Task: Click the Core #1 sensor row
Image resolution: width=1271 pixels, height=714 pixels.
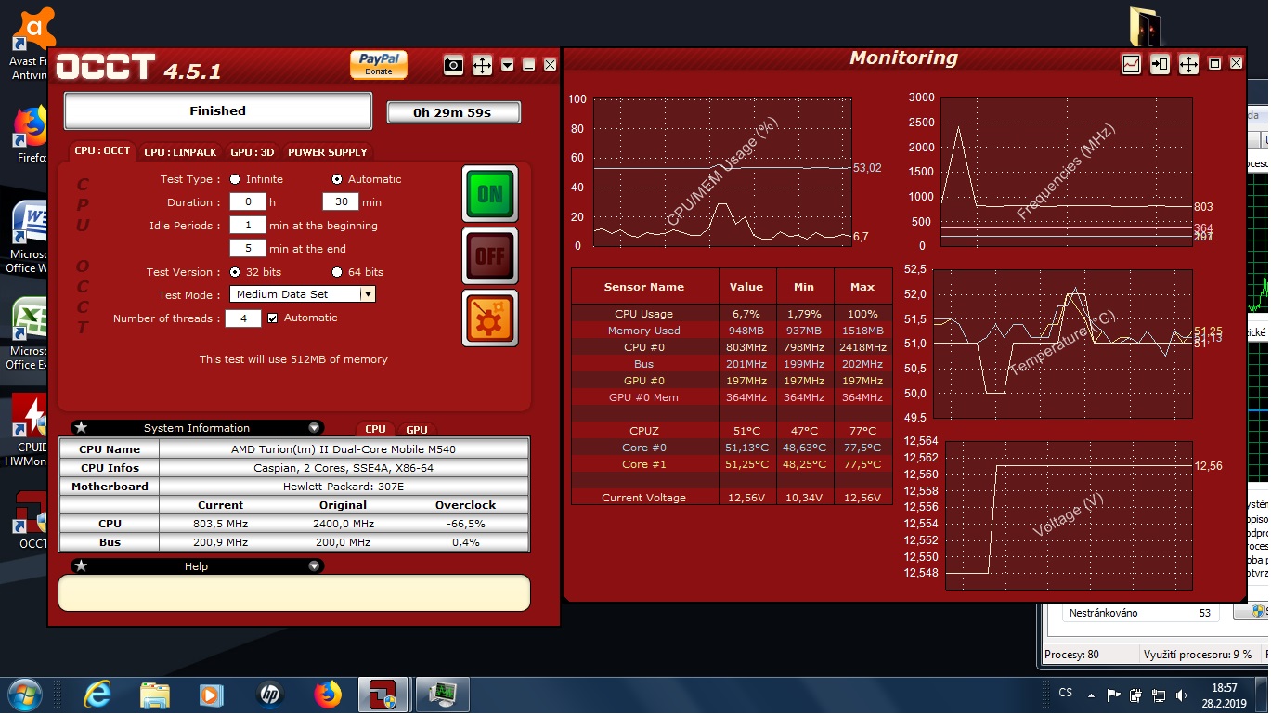Action: click(x=731, y=464)
